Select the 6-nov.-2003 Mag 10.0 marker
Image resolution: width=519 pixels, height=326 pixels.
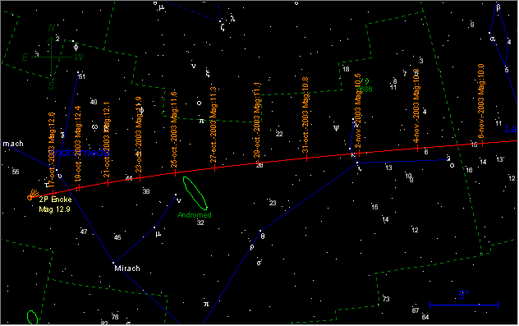(482, 144)
